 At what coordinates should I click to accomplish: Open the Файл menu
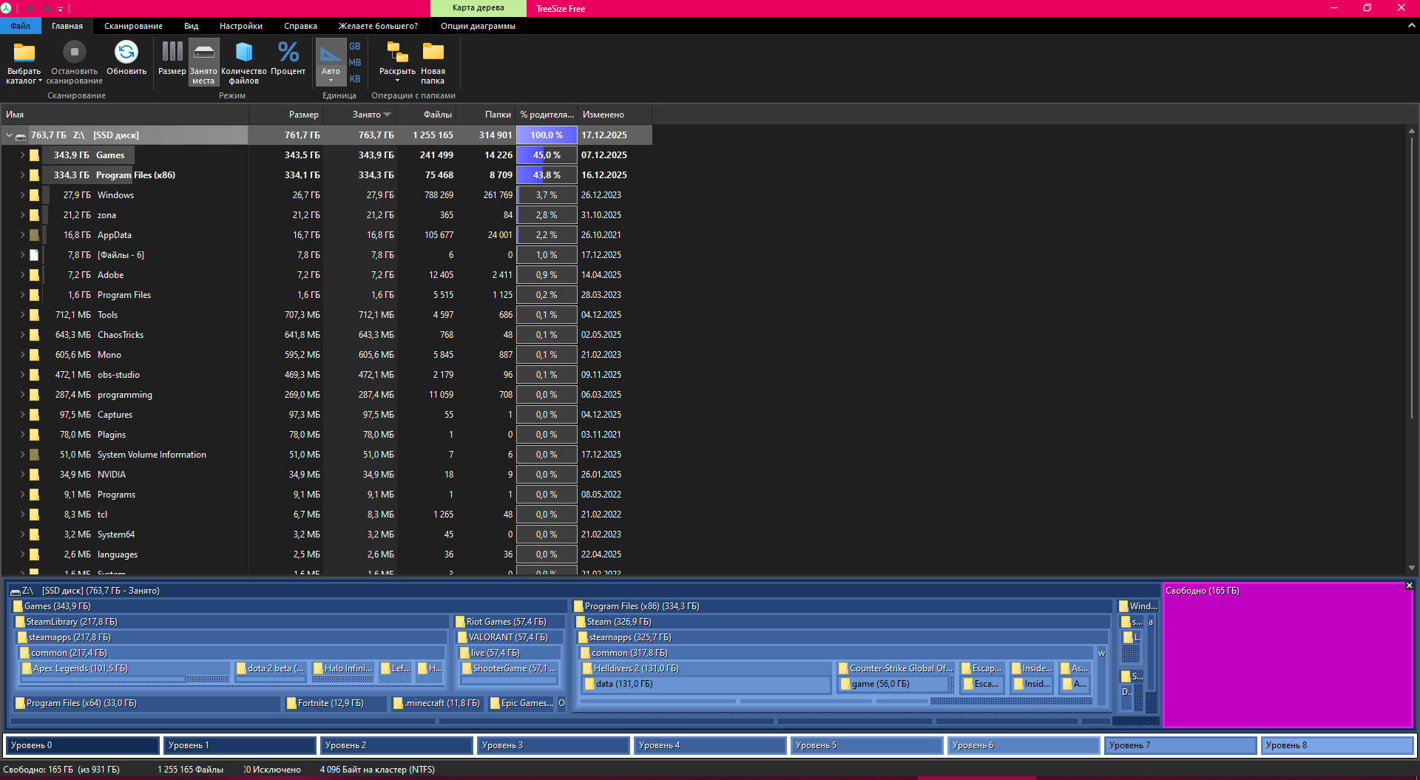(21, 26)
